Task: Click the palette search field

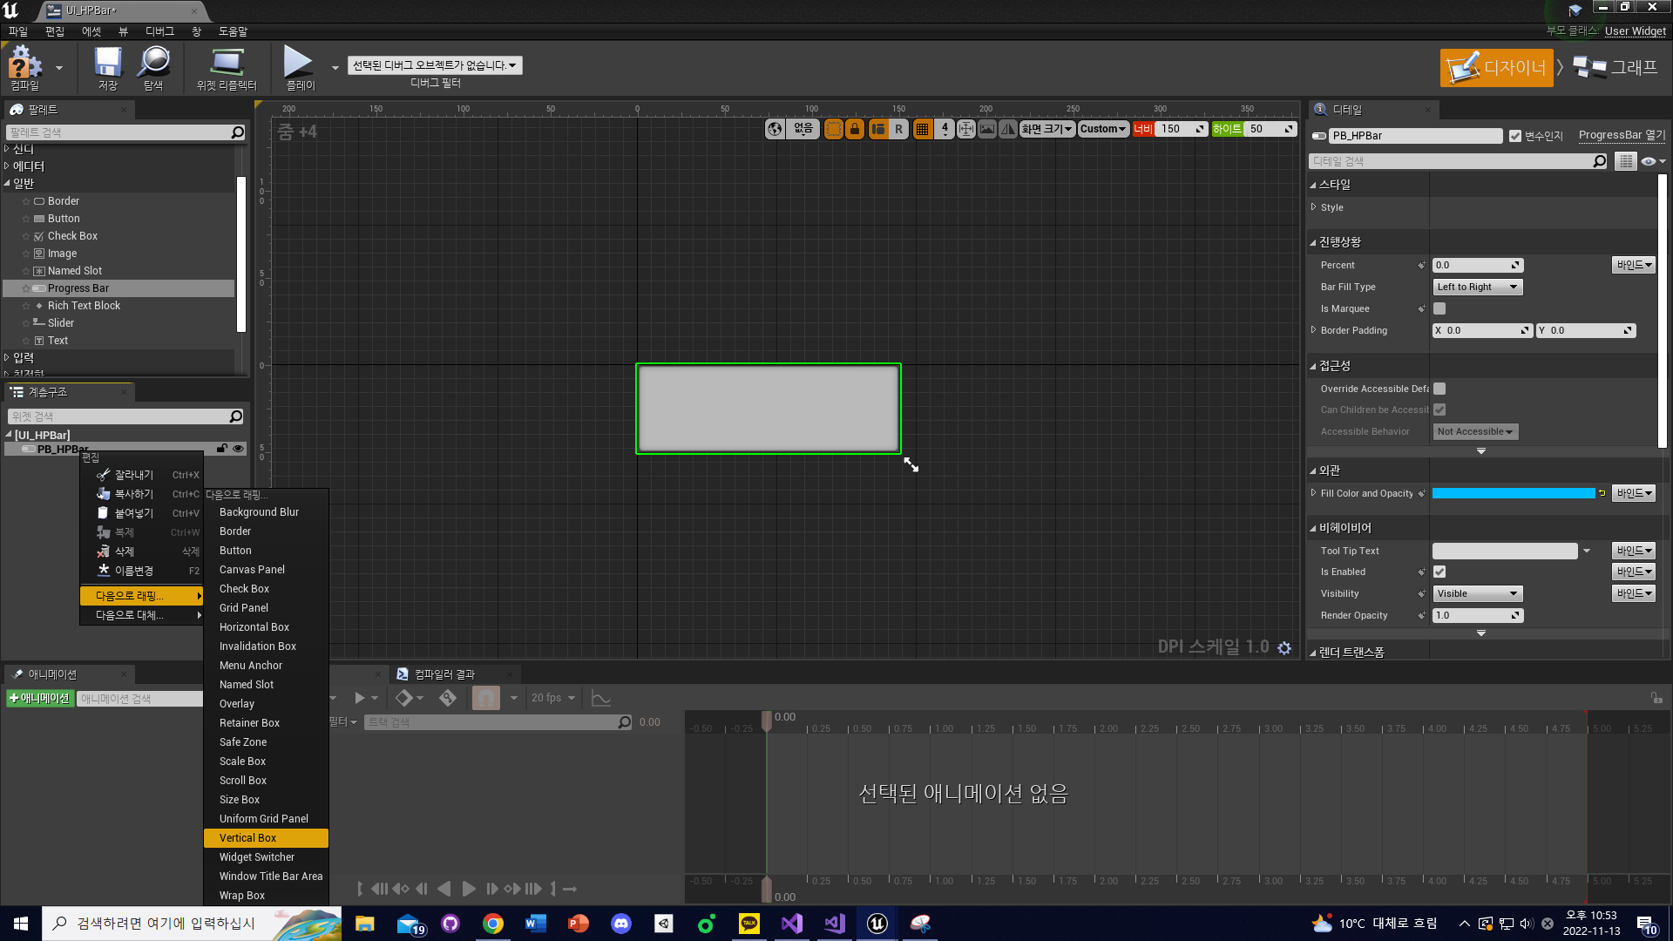Action: tap(118, 132)
